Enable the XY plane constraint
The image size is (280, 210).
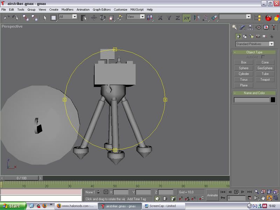[187, 18]
